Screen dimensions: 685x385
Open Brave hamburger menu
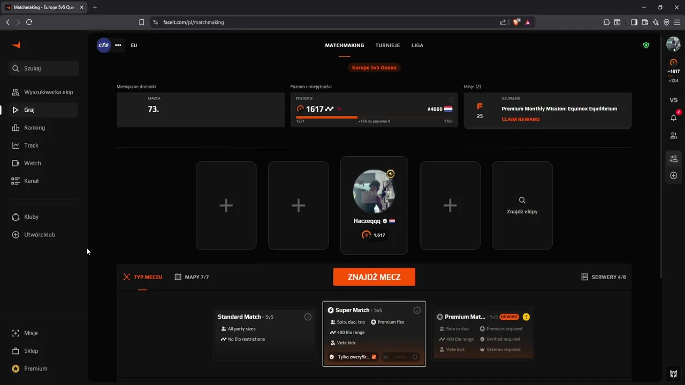click(x=678, y=22)
